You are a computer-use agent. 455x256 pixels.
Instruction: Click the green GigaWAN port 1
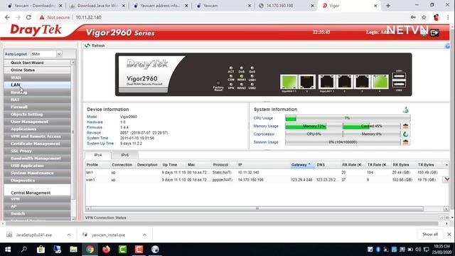point(289,82)
